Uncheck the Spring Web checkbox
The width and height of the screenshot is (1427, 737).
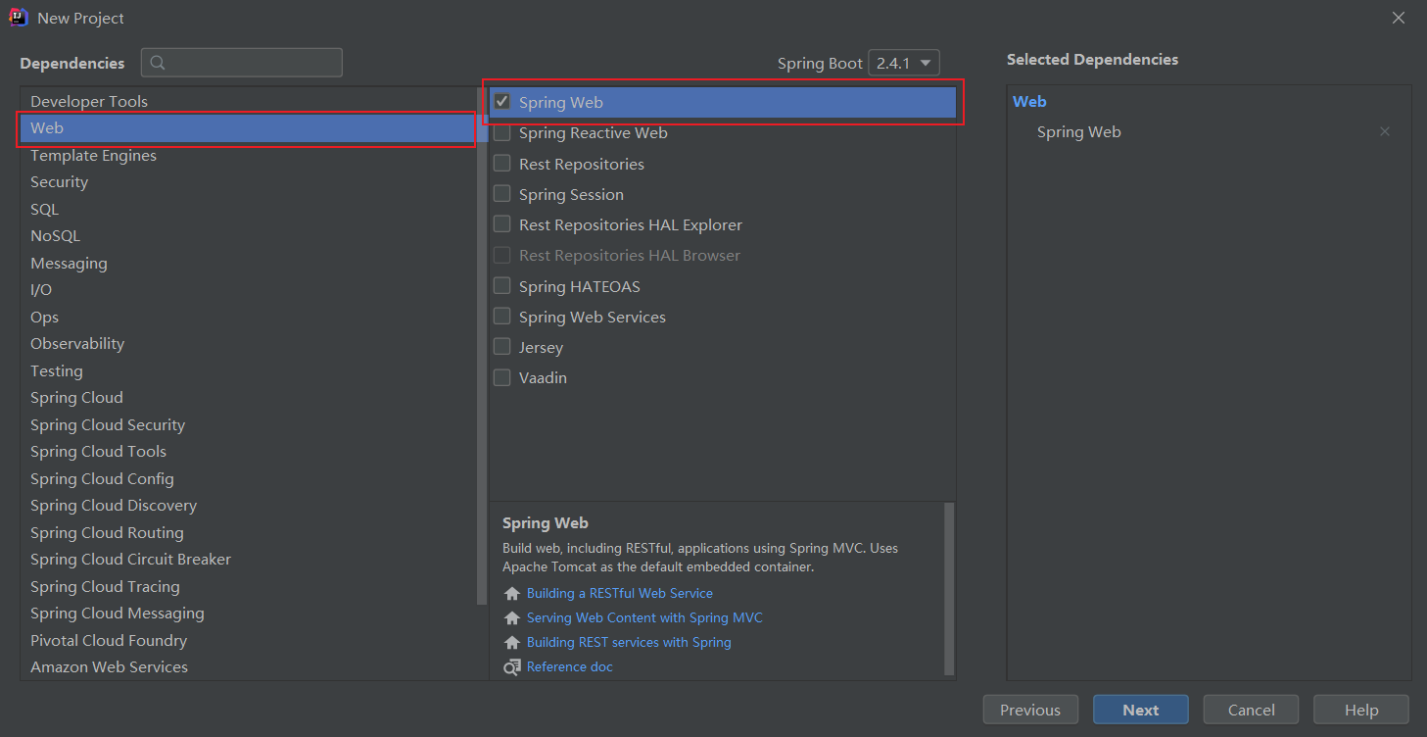click(502, 102)
